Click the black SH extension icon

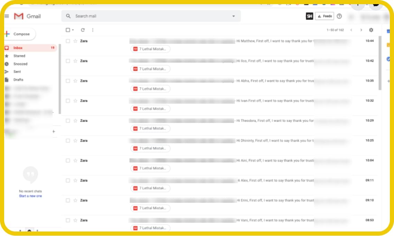(309, 16)
